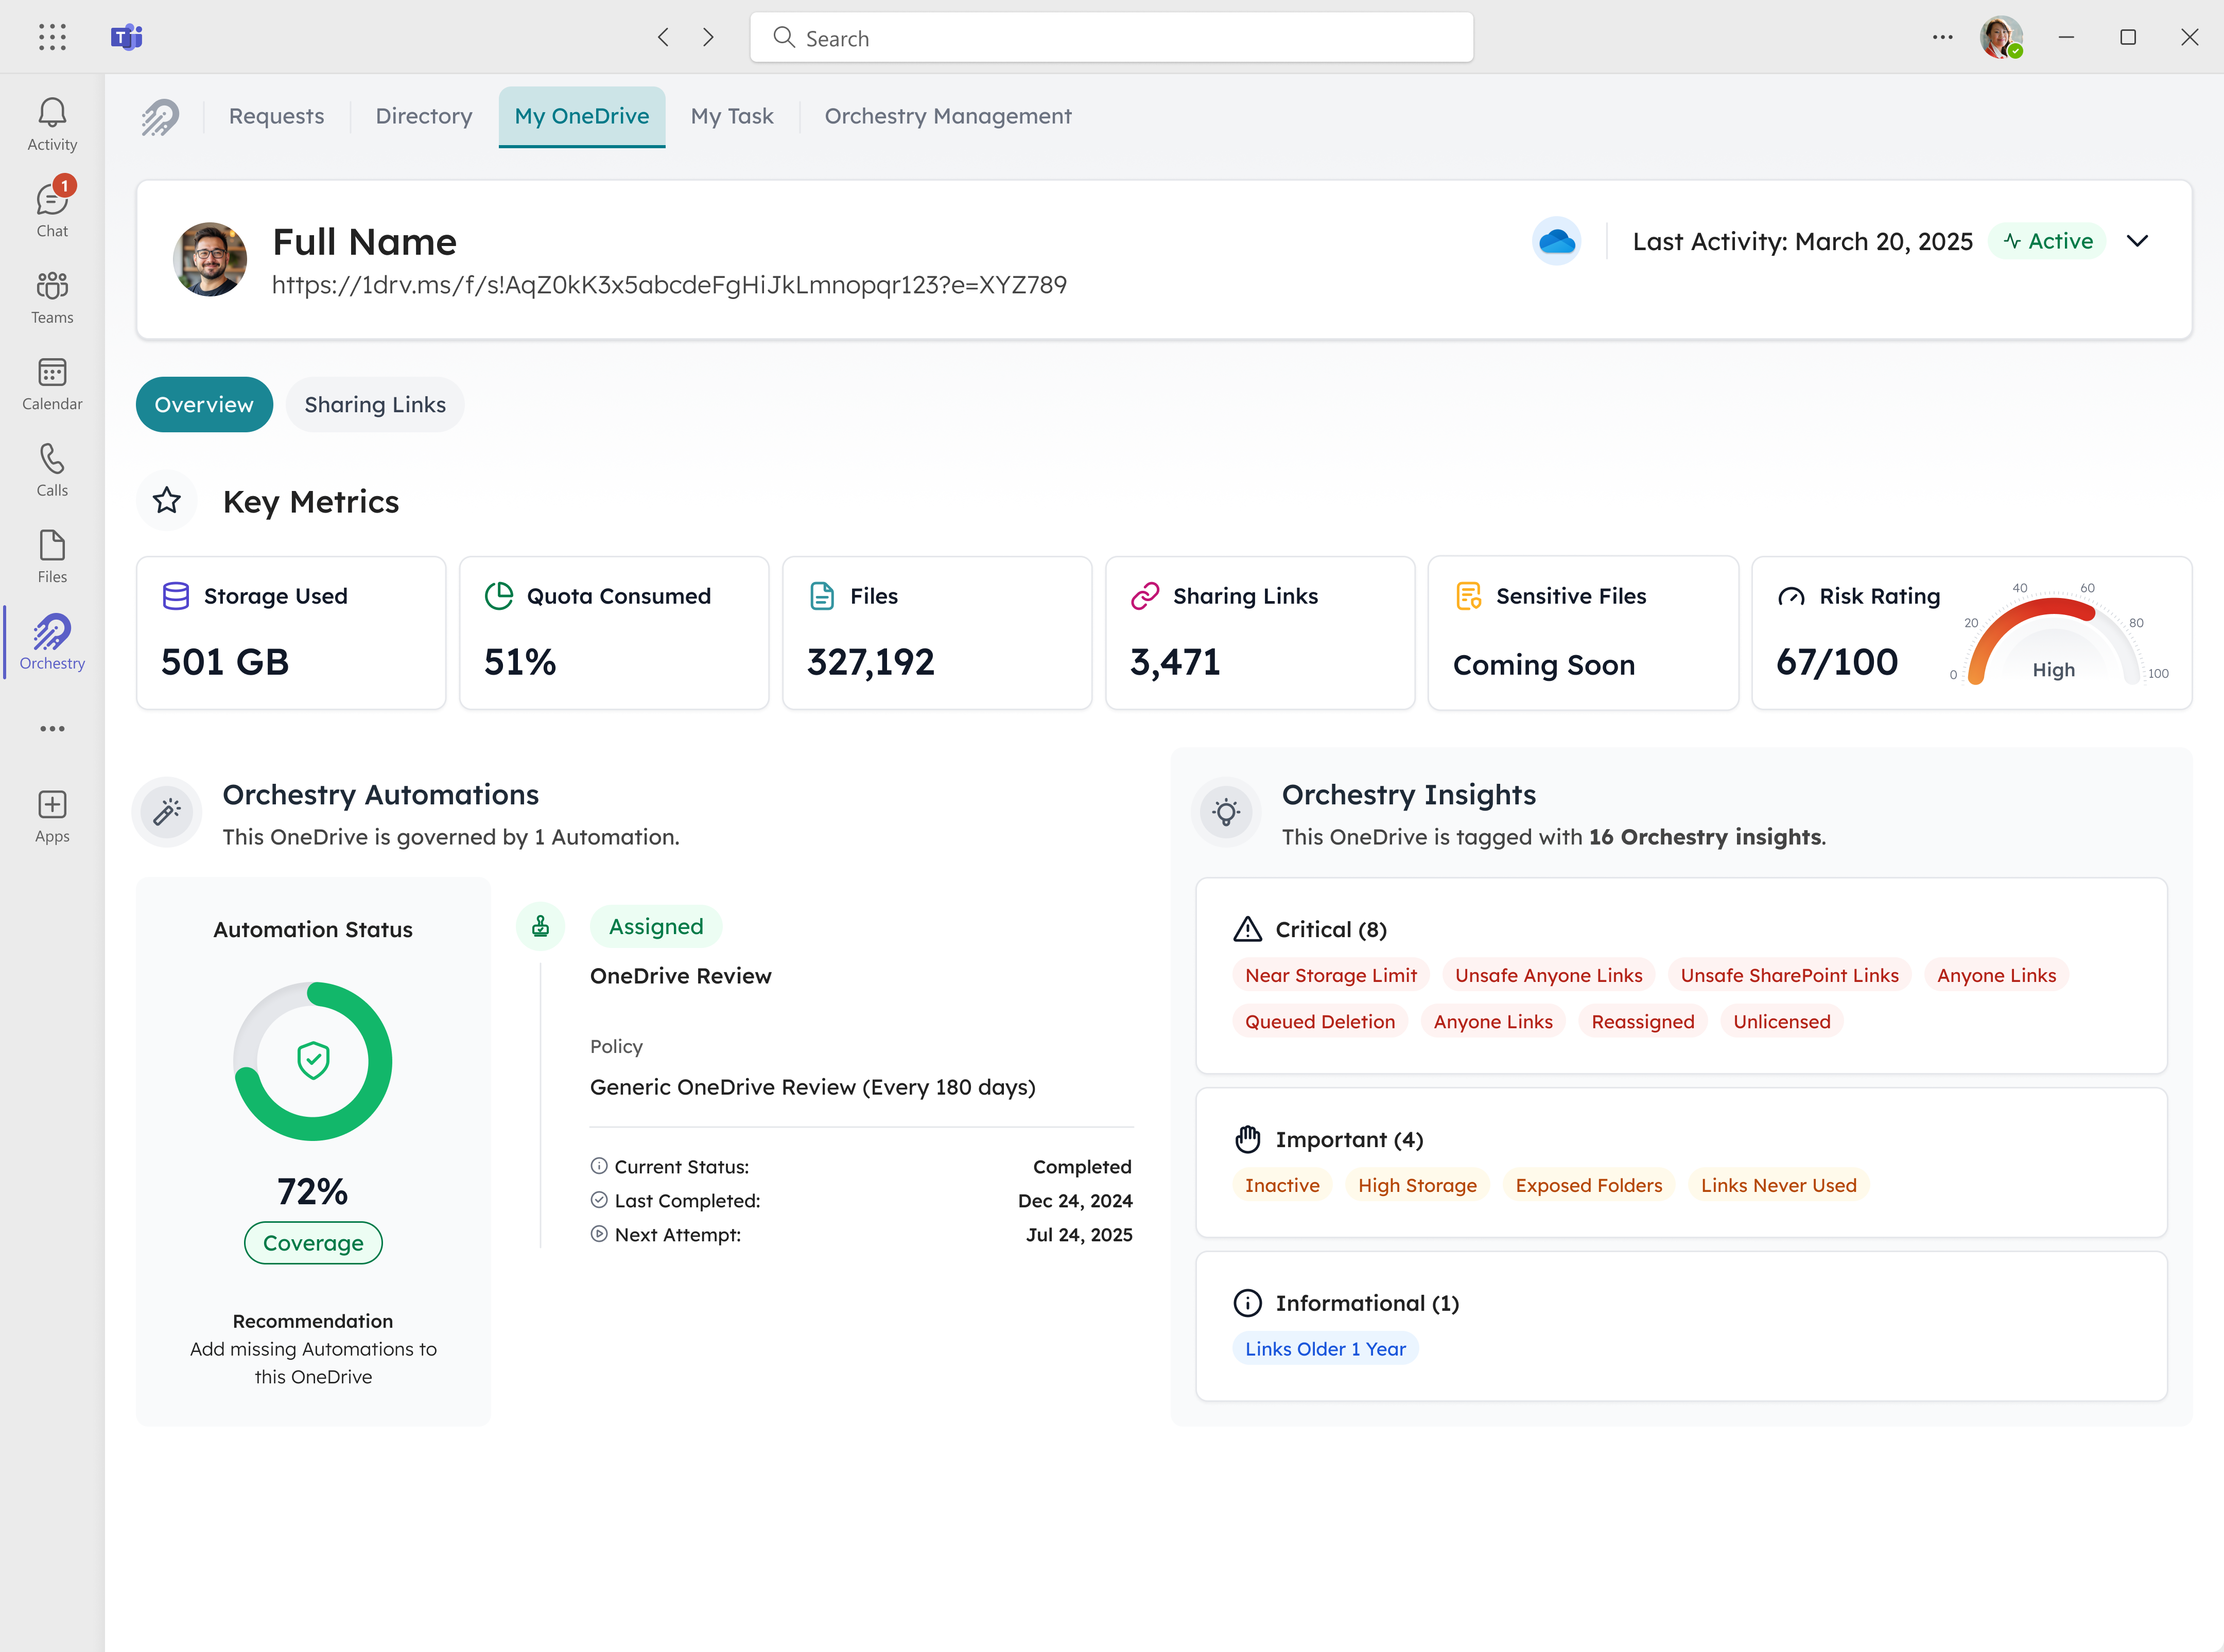Open the Sharing Links tab
2224x1652 pixels.
[x=375, y=404]
